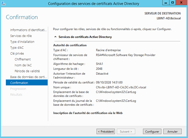188x138 pixels.
Task: Maximize the configuration wizard window
Action: [x=172, y=3]
